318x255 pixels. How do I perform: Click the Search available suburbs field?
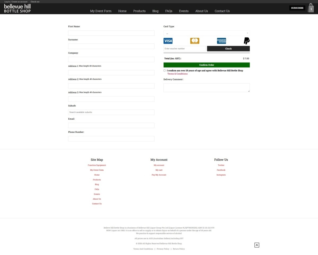pos(111,112)
